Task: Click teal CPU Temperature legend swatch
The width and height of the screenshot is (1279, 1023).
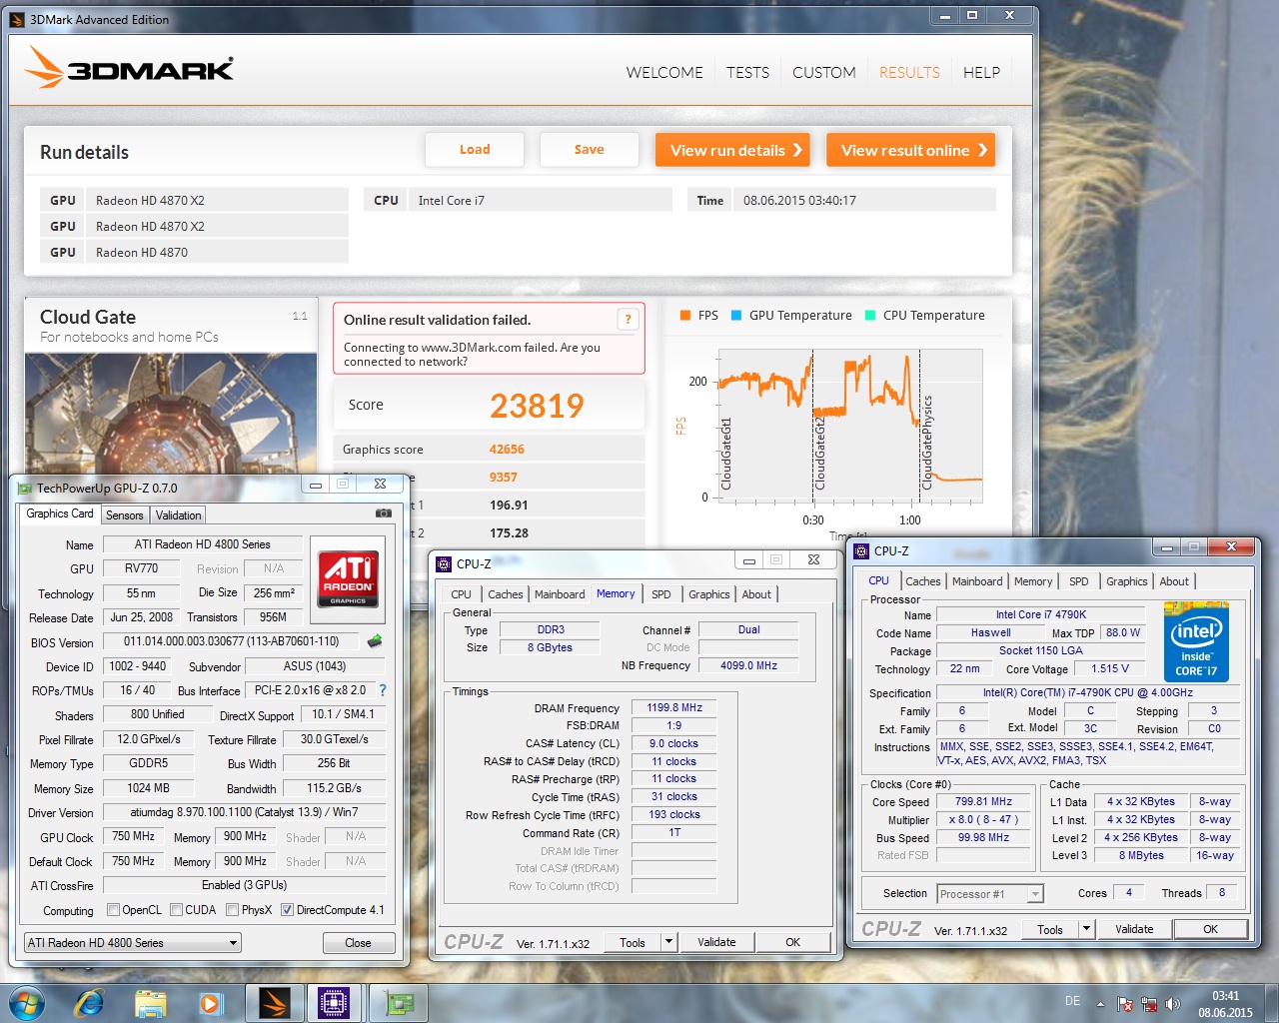Action: (870, 315)
